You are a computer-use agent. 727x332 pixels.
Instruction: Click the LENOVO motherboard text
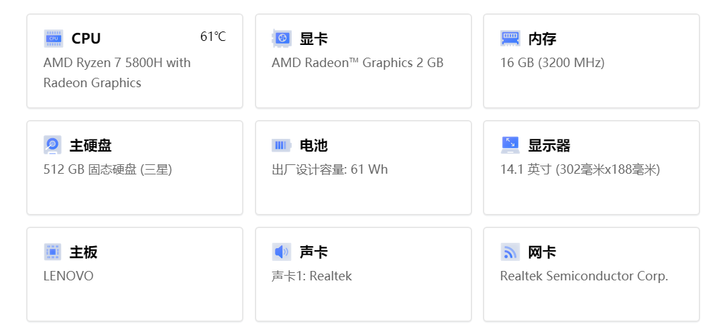68,276
